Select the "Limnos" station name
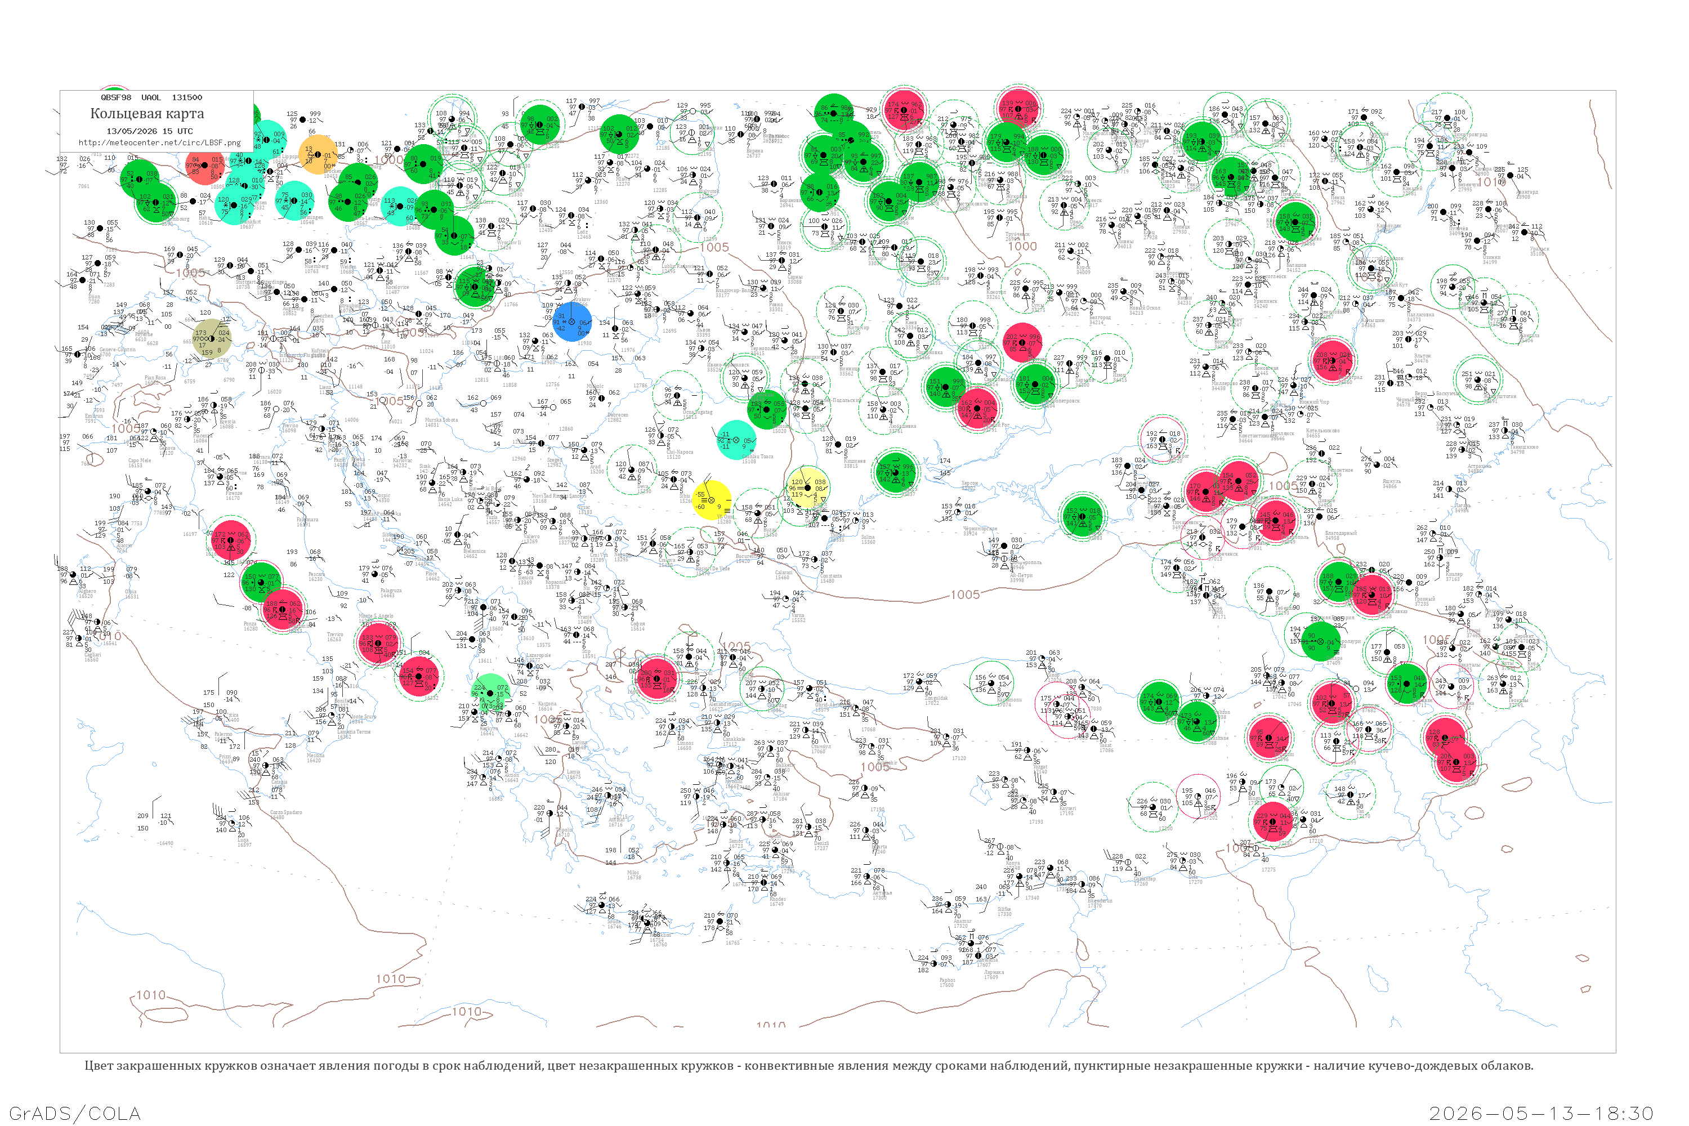This screenshot has height=1126, width=1689. 685,743
